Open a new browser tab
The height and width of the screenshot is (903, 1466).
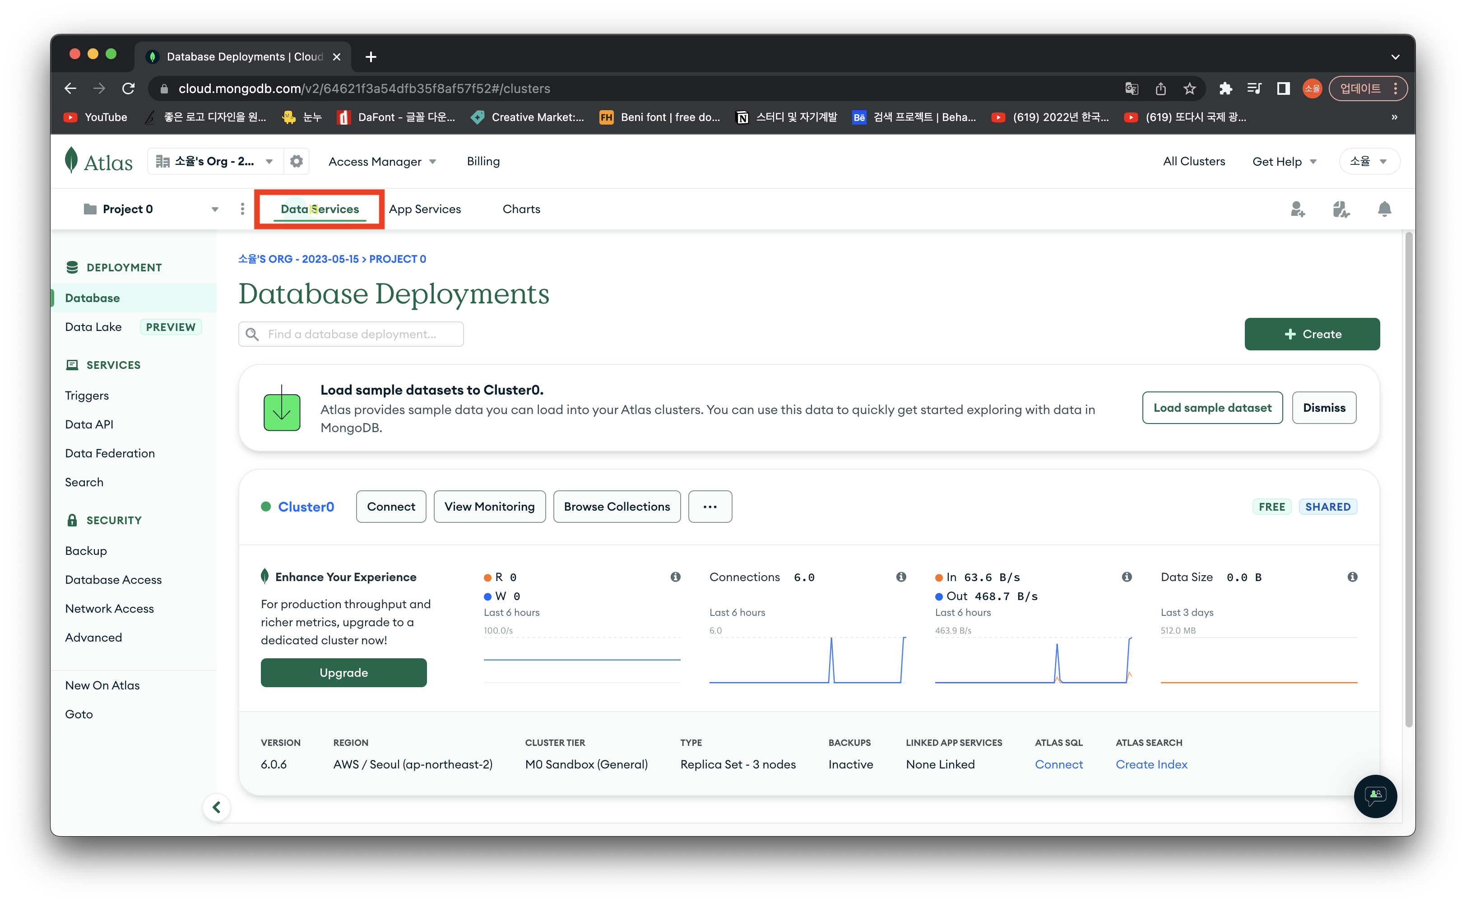371,57
